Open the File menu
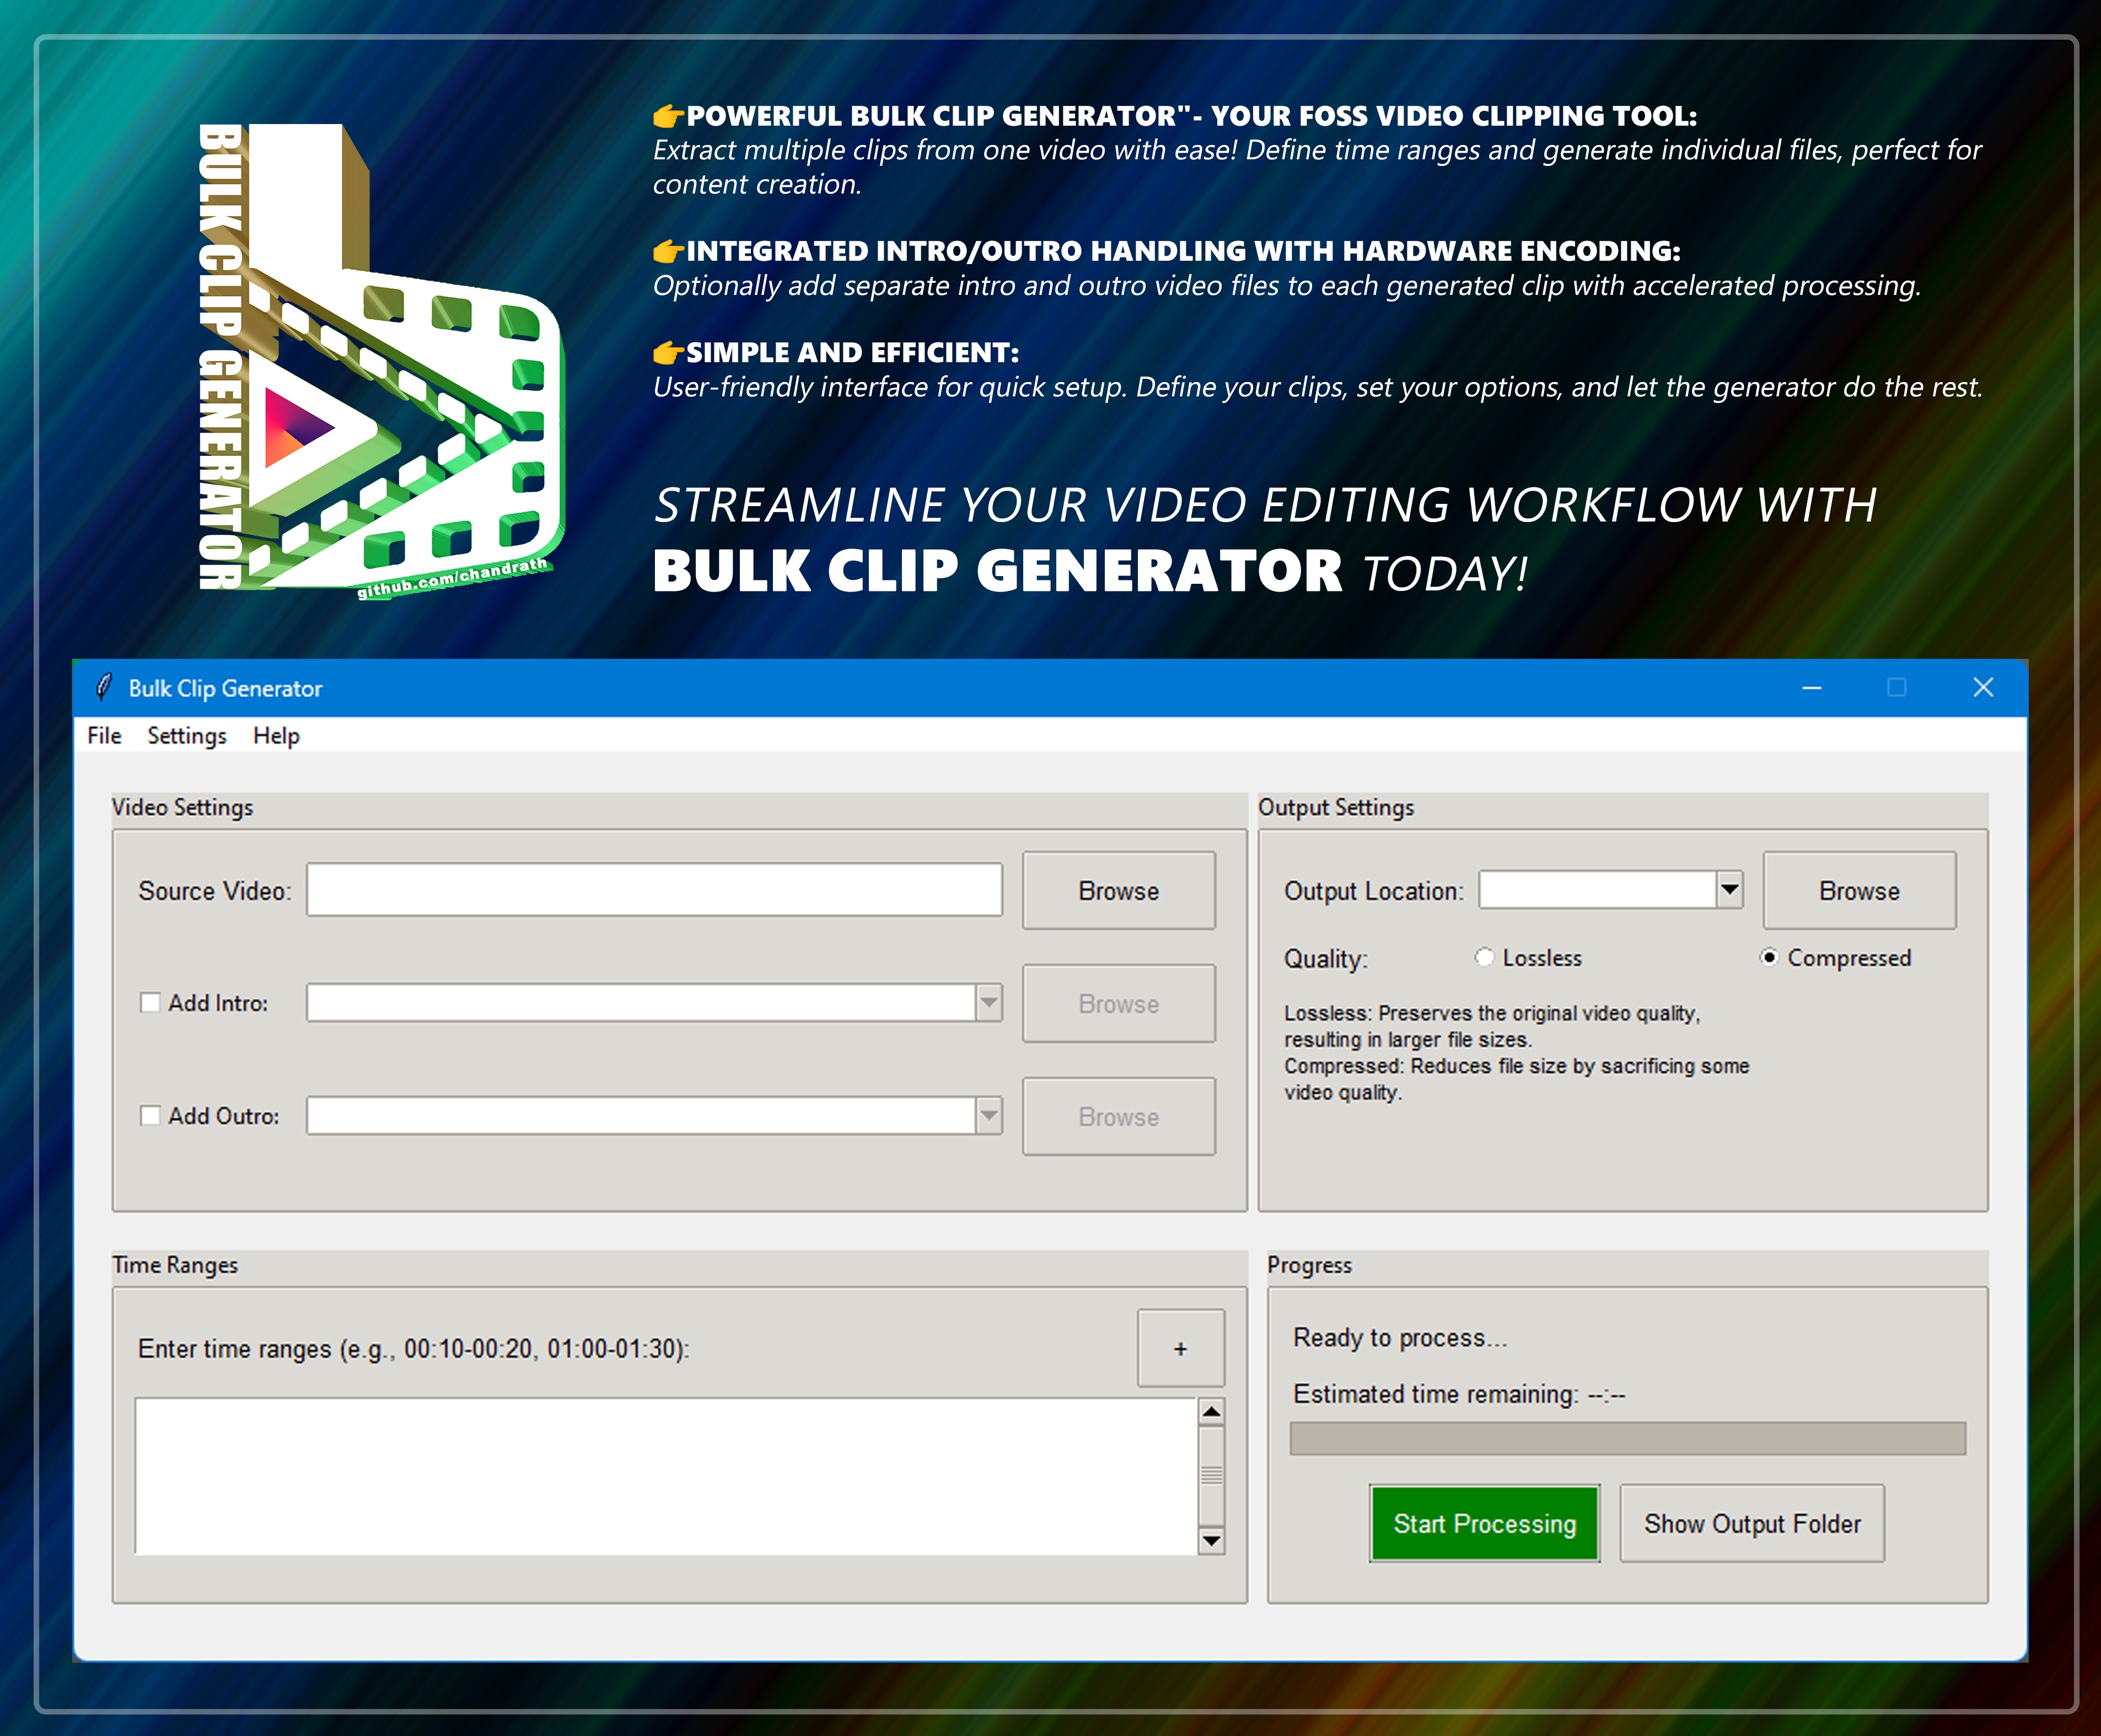This screenshot has height=1736, width=2101. point(104,735)
